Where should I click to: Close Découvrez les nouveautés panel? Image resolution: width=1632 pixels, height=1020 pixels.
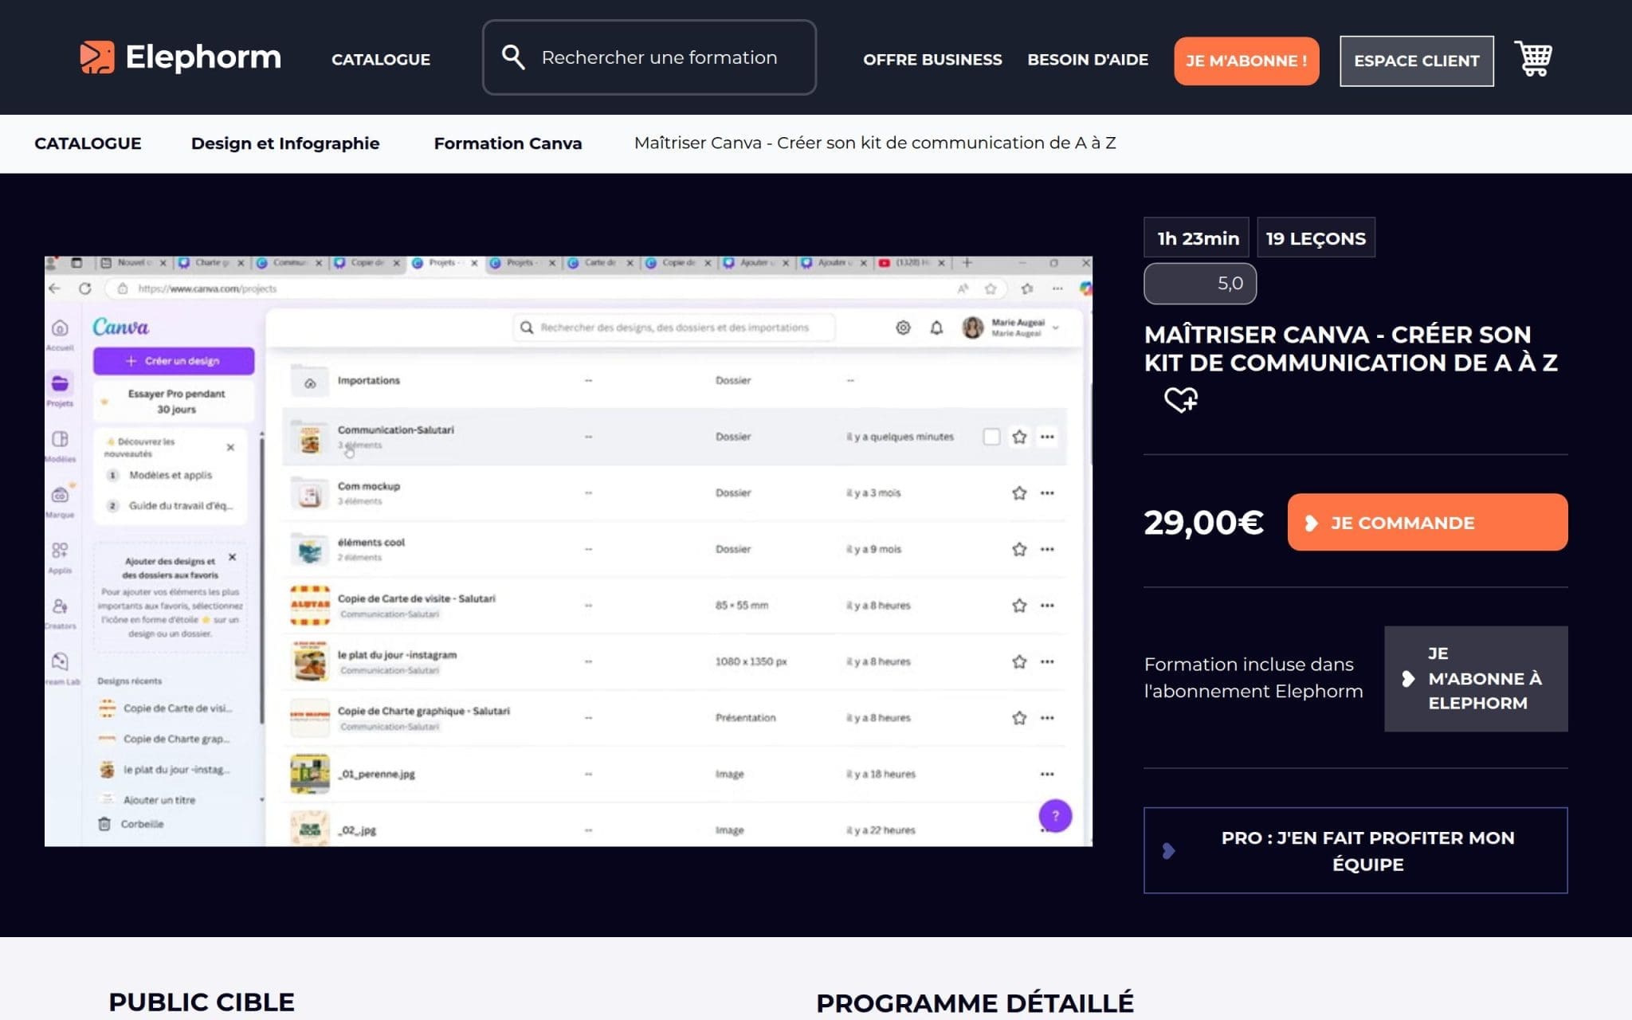[x=230, y=447]
